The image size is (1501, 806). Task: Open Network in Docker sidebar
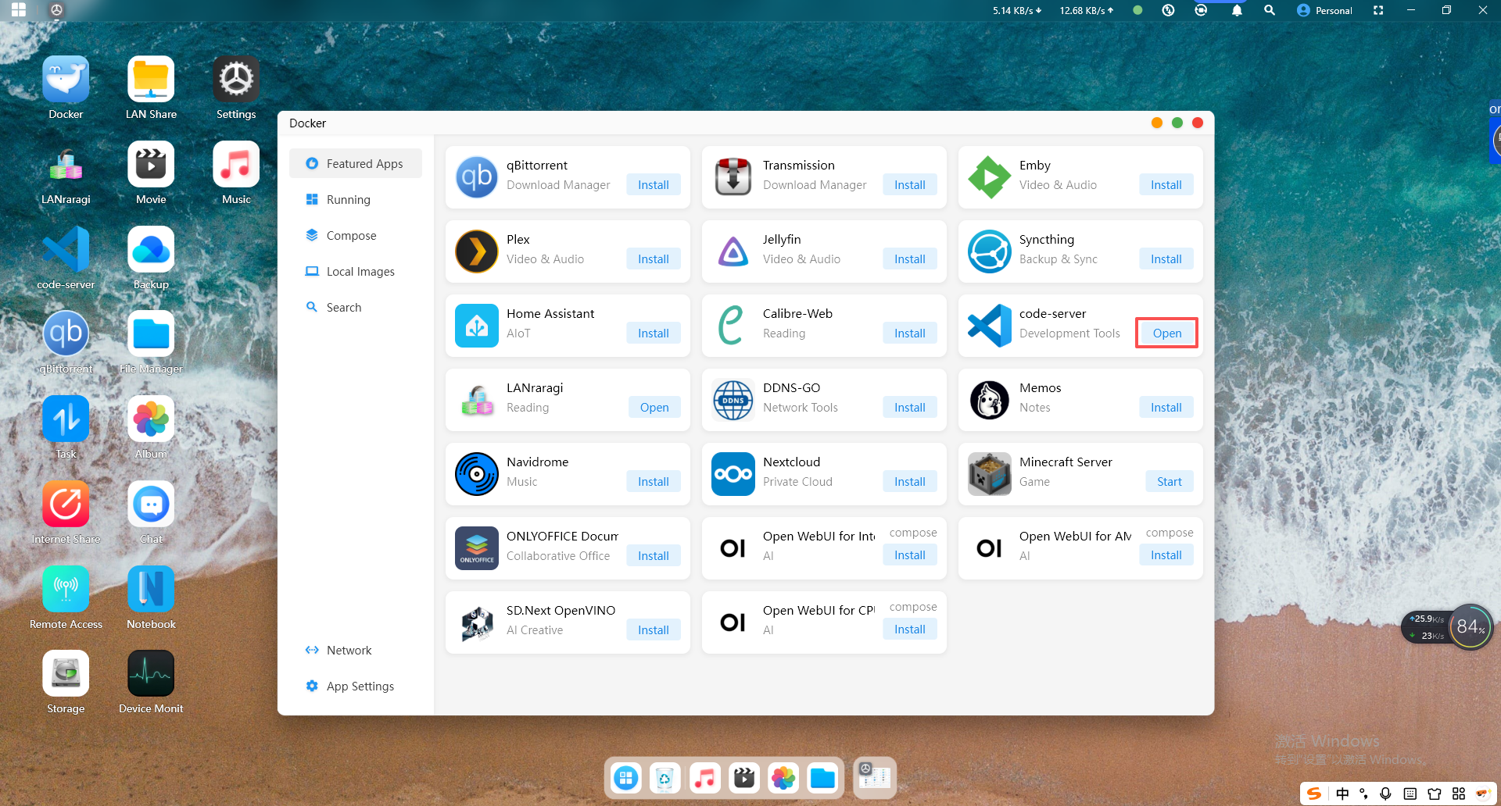pos(356,650)
